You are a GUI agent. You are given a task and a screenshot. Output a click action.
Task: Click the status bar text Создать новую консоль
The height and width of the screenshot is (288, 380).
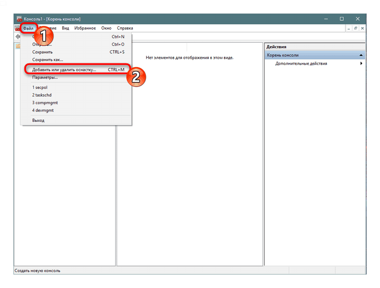[37, 271]
